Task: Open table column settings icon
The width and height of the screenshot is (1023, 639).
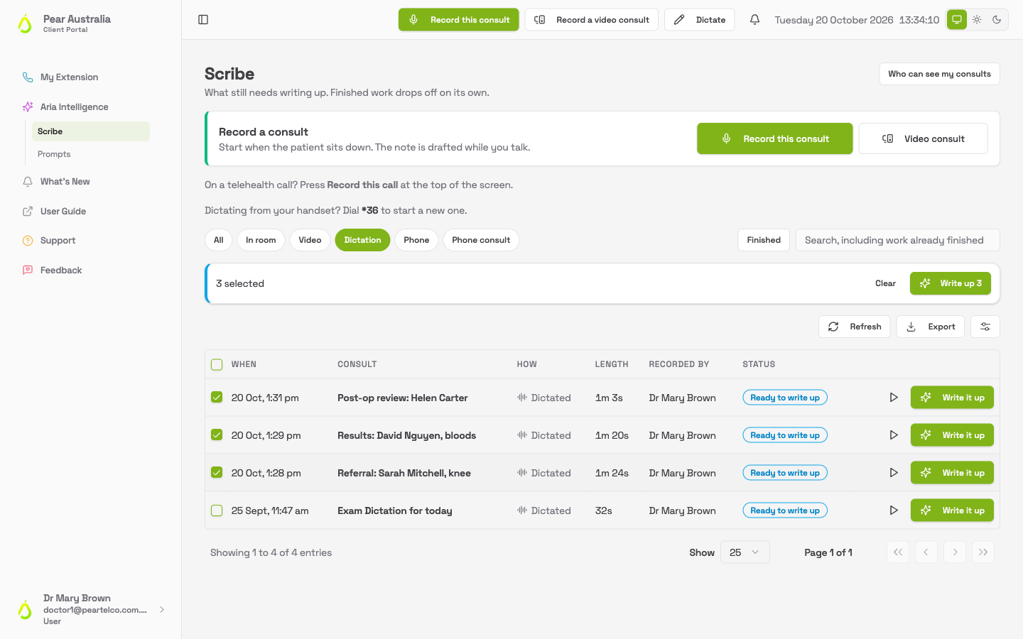Action: [x=985, y=327]
